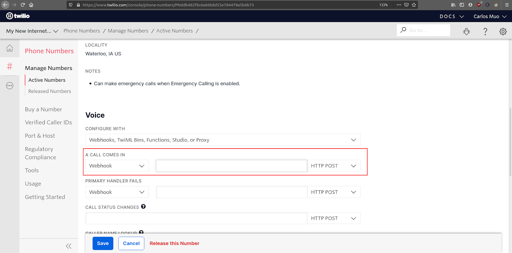The image size is (512, 253).
Task: Open Regulatory Compliance section
Action: pyautogui.click(x=41, y=153)
